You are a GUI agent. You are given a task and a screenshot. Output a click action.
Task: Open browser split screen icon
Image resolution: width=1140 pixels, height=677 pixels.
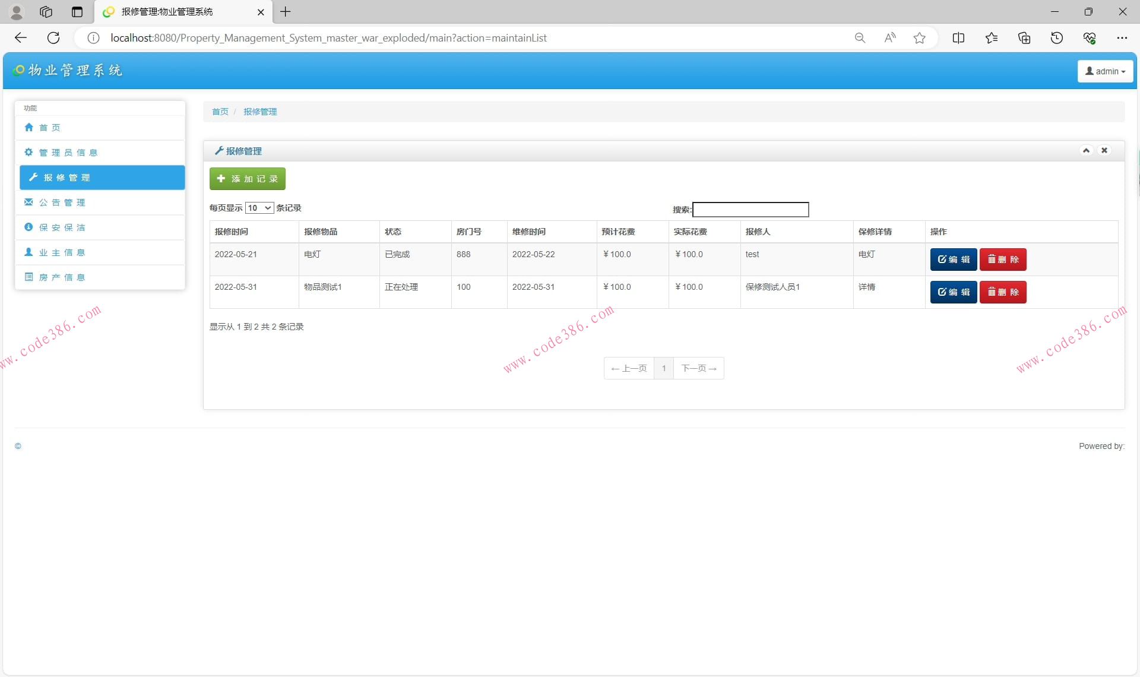tap(958, 38)
